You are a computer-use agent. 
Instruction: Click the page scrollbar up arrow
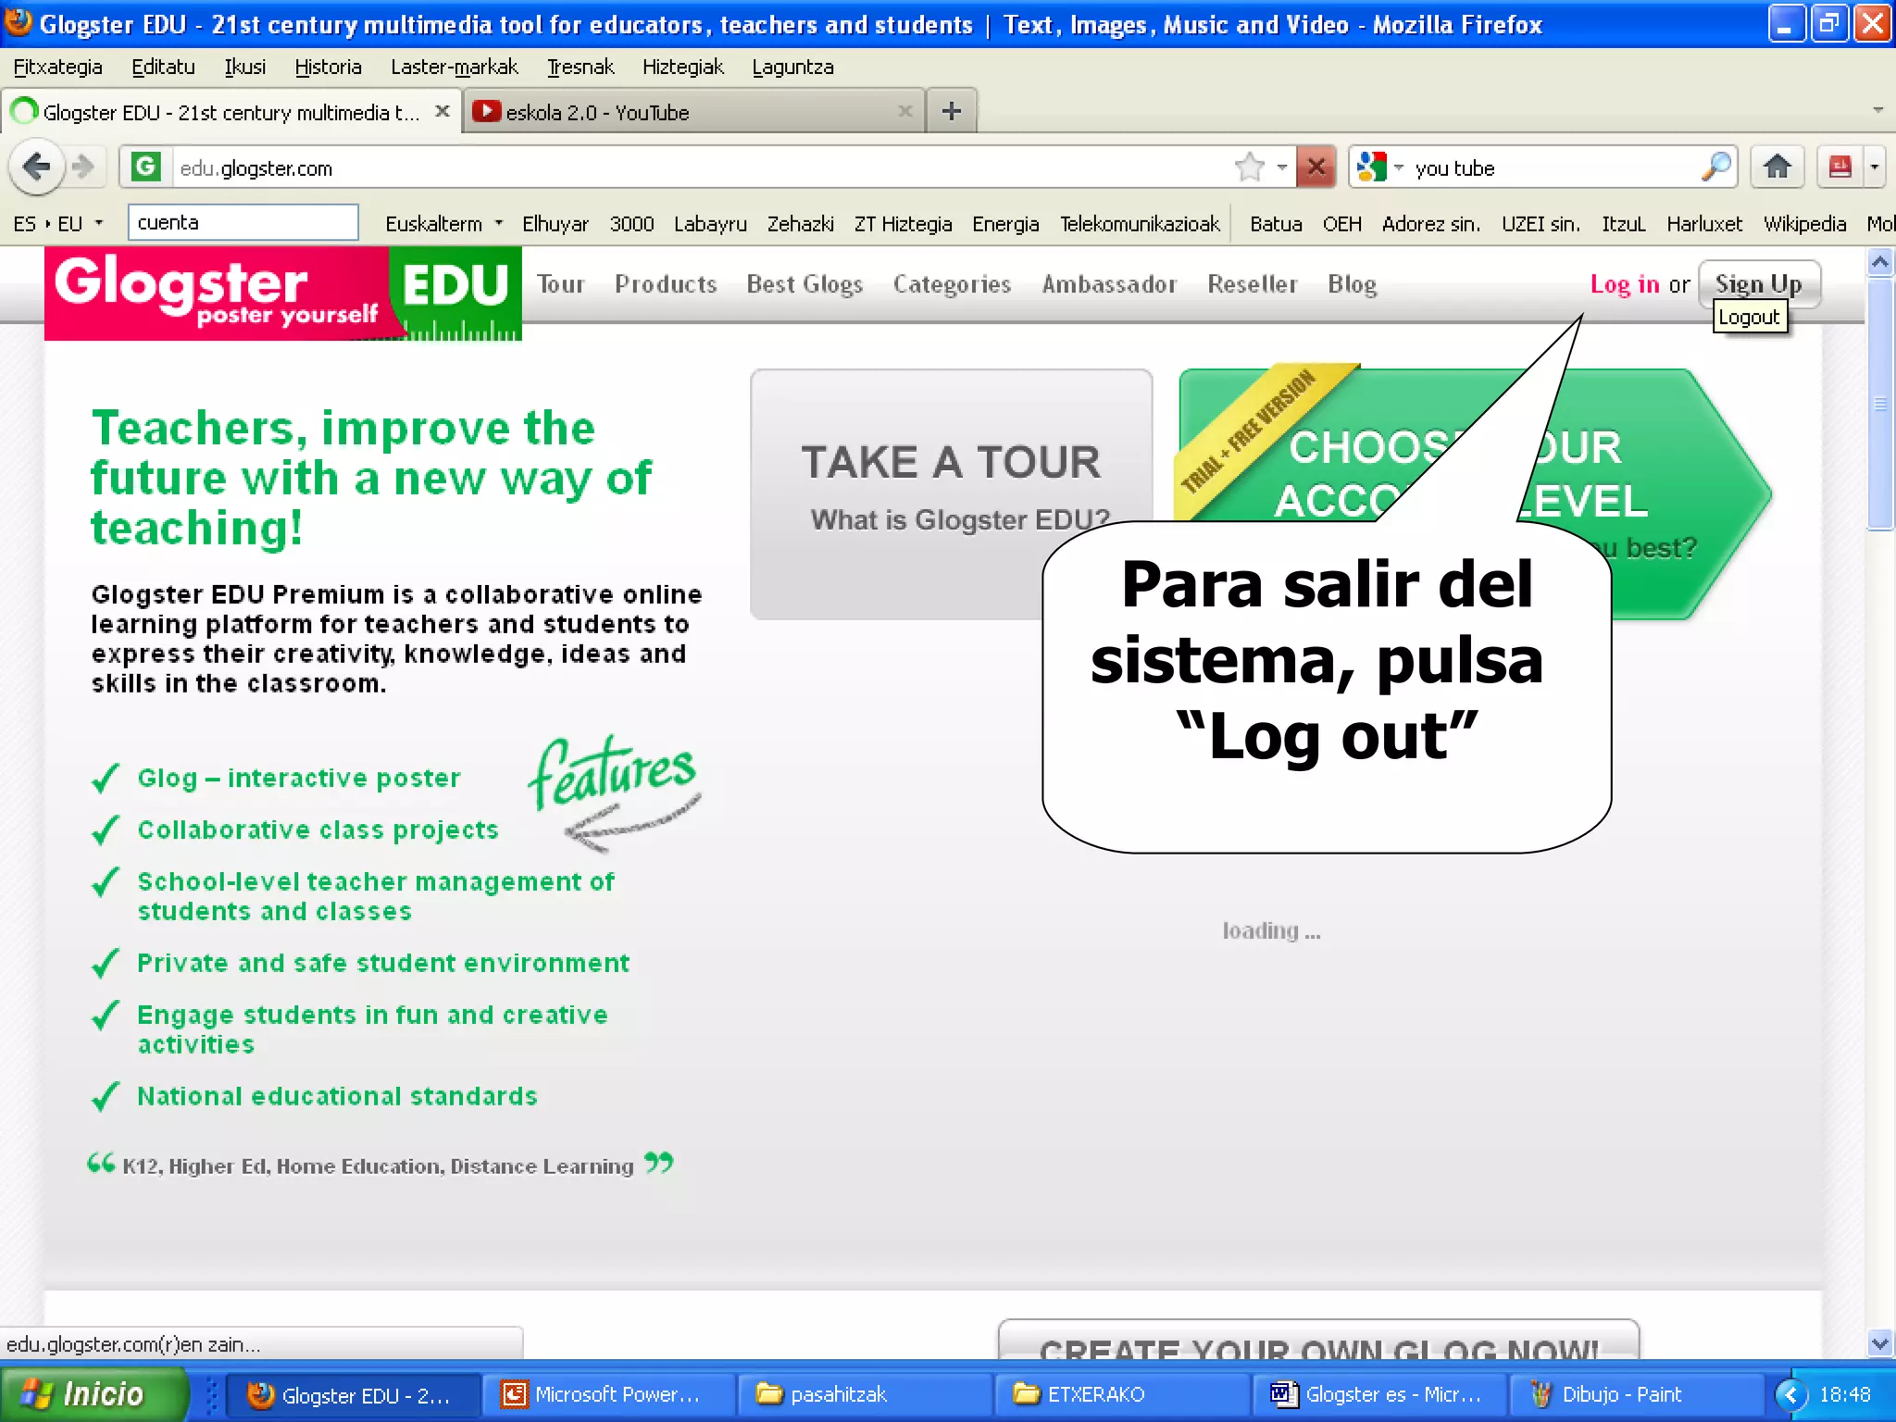pos(1879,262)
